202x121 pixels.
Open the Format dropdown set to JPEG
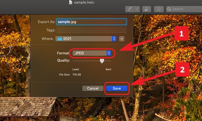92,53
